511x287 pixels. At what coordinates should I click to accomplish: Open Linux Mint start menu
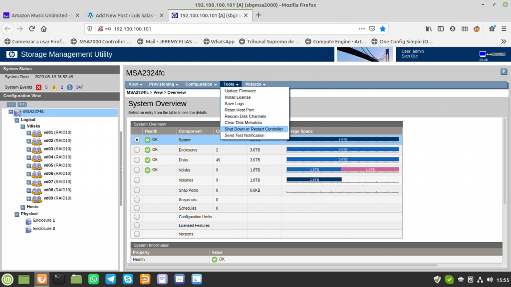[7, 279]
